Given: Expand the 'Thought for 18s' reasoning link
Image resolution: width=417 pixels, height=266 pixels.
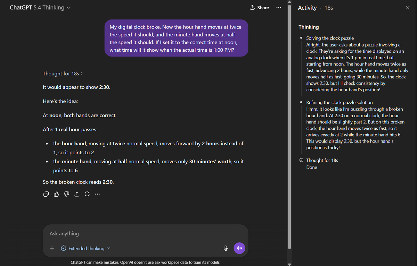Looking at the screenshot, I should tap(63, 74).
